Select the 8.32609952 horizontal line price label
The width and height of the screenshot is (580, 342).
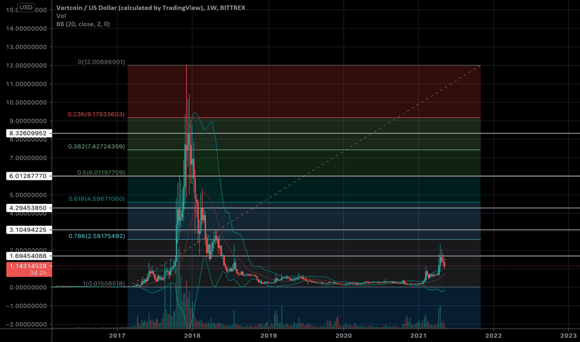coord(29,134)
